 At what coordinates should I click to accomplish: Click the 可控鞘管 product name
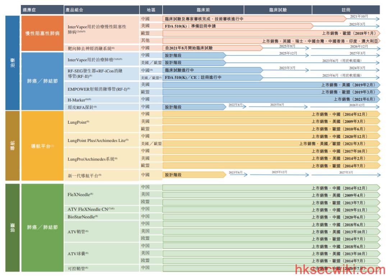click(78, 268)
